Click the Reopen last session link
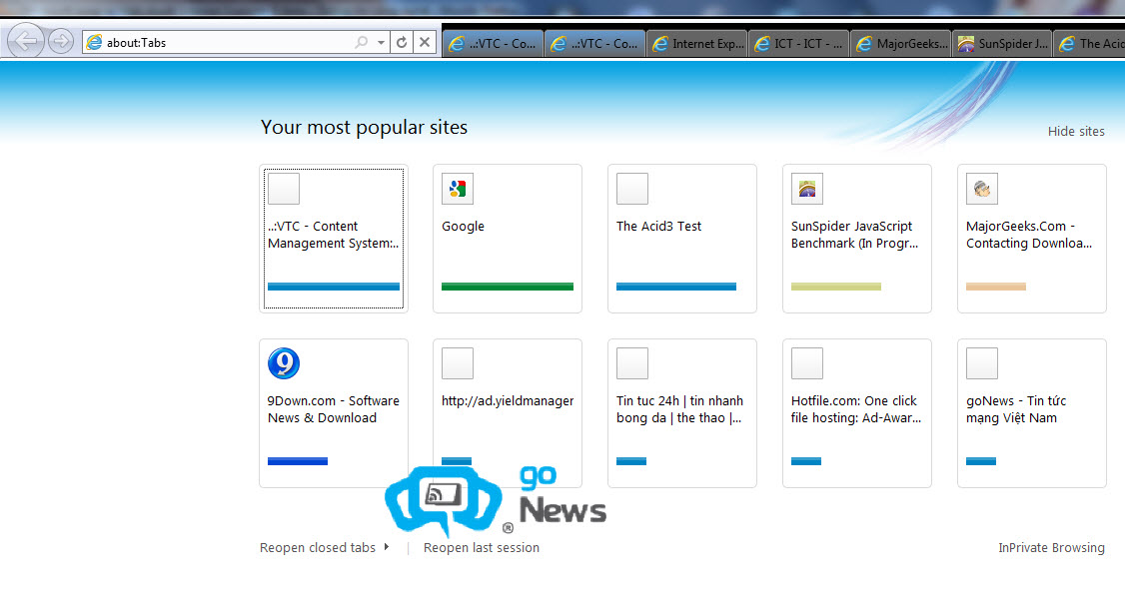The width and height of the screenshot is (1125, 606). coord(482,547)
